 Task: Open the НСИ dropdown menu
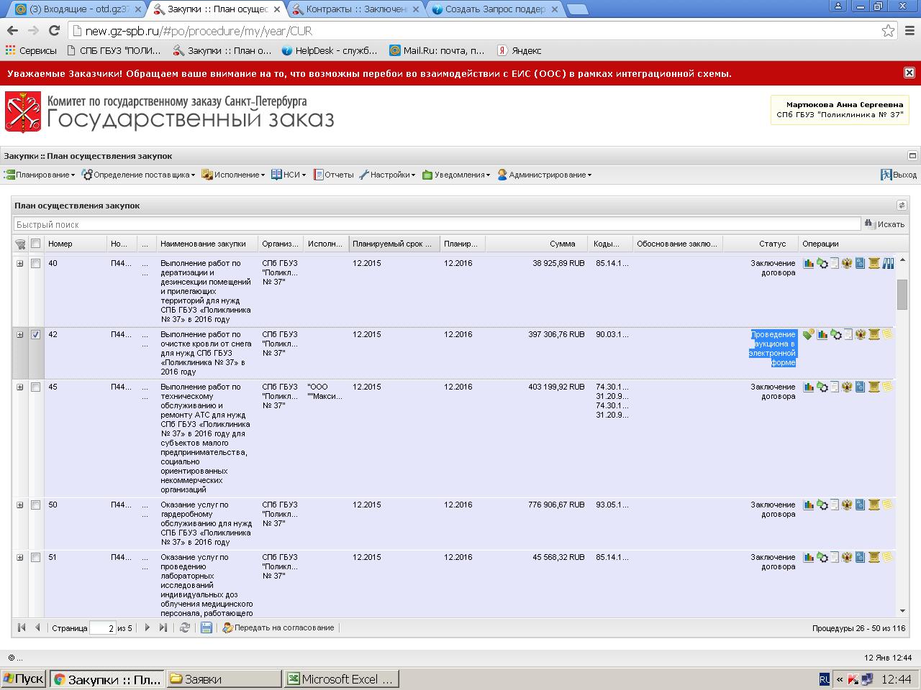click(x=289, y=175)
